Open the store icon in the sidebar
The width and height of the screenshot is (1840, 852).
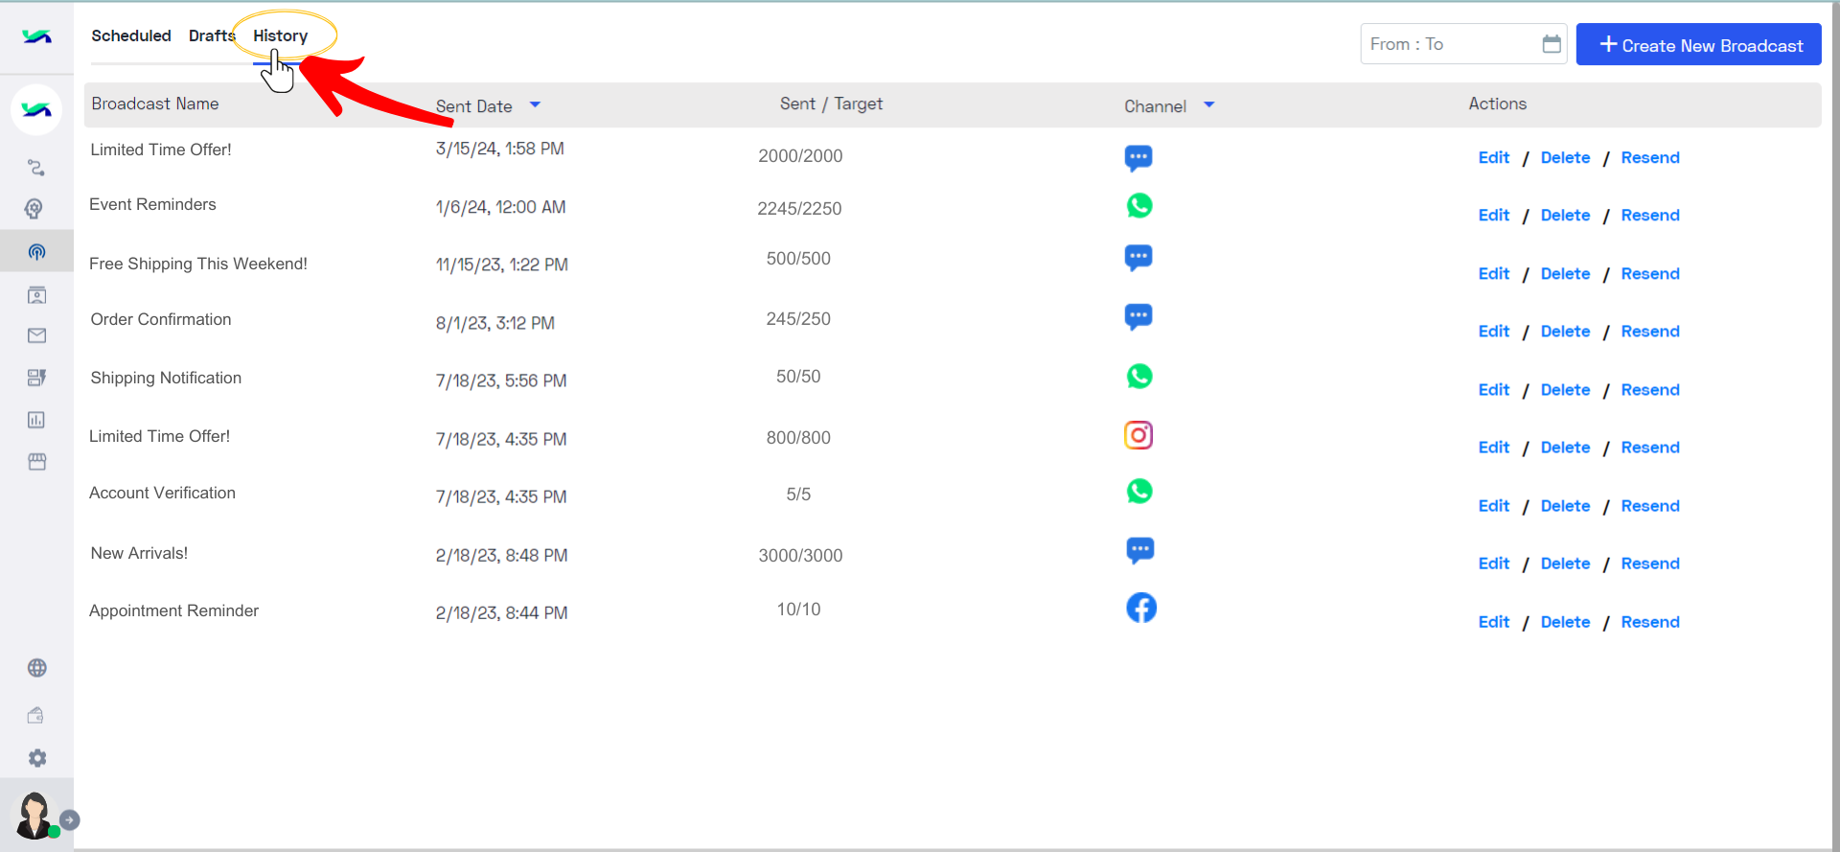(36, 462)
